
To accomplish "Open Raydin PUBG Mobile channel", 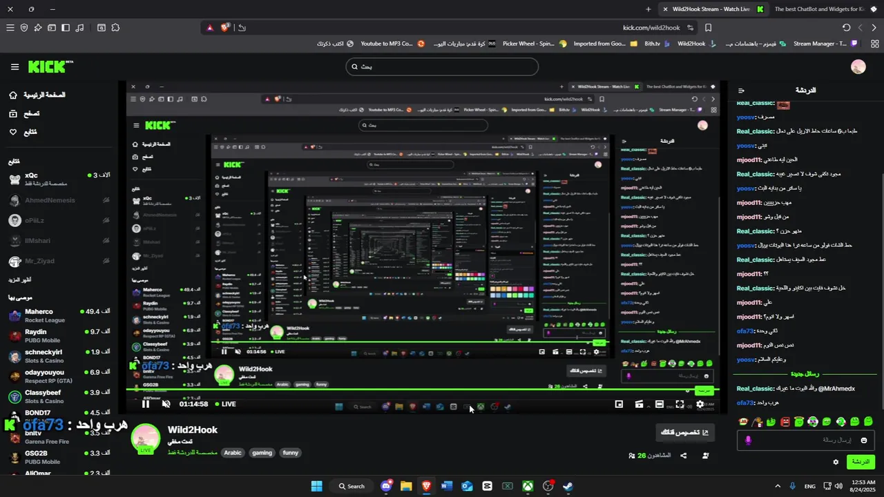I will click(59, 335).
